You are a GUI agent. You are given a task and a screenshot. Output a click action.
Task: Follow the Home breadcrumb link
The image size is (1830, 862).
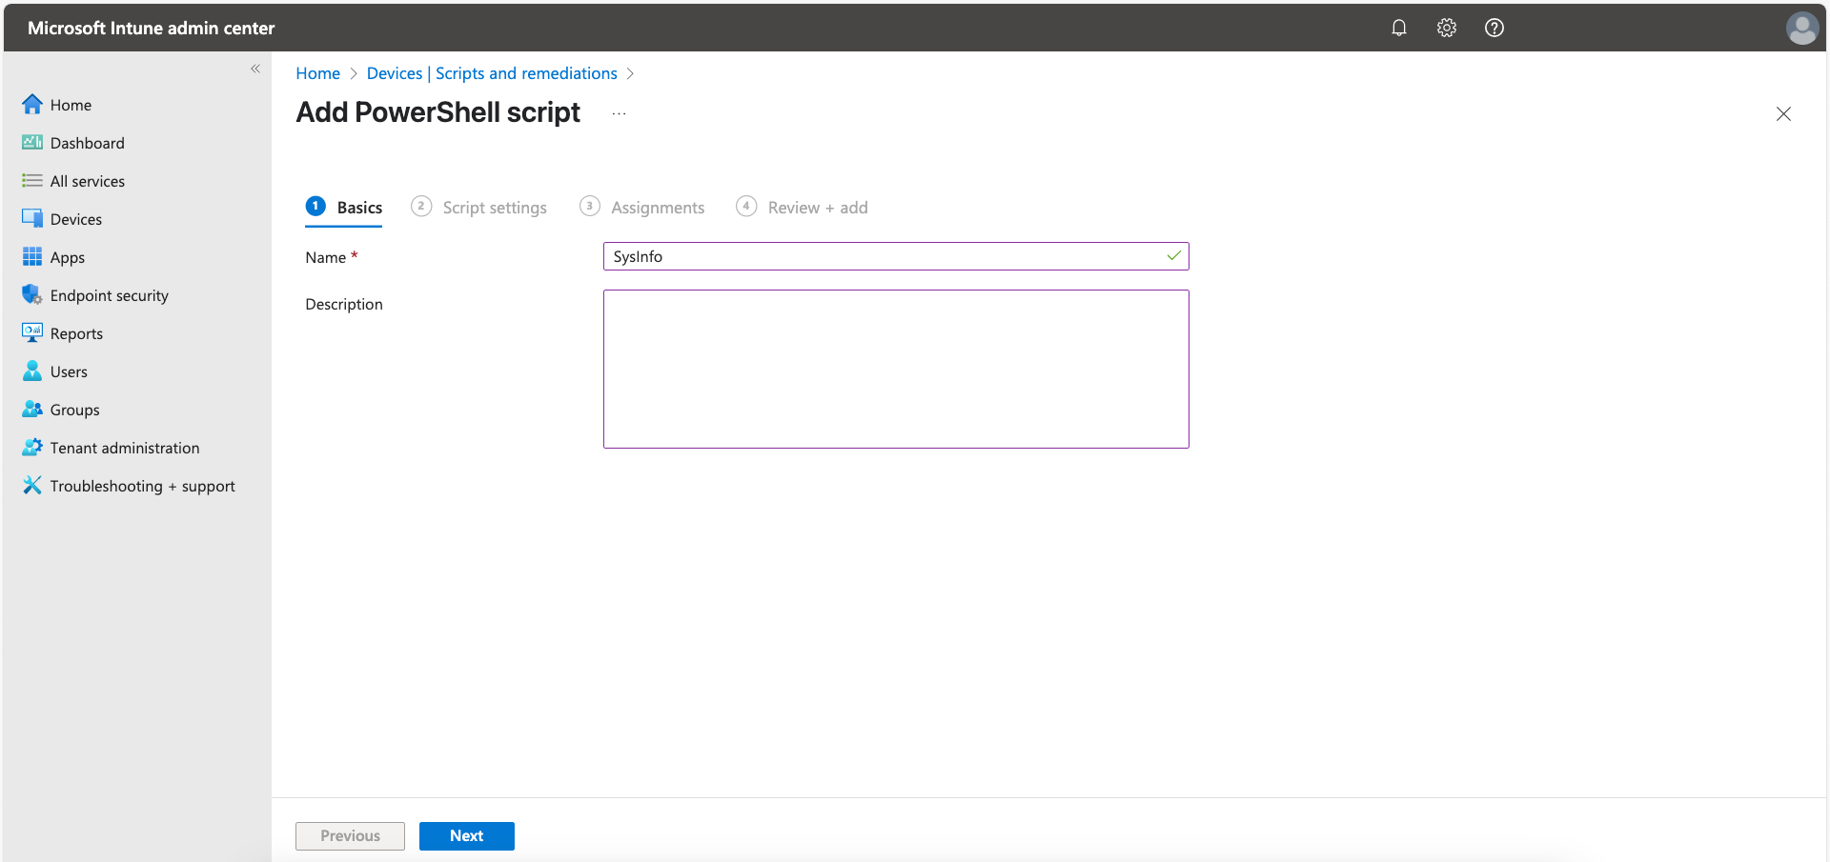[x=317, y=73]
